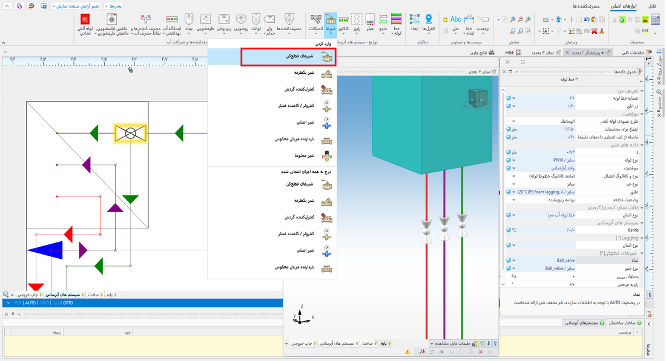Select شیر اصلی under وارد کردن
666x361 pixels.
[x=272, y=123]
